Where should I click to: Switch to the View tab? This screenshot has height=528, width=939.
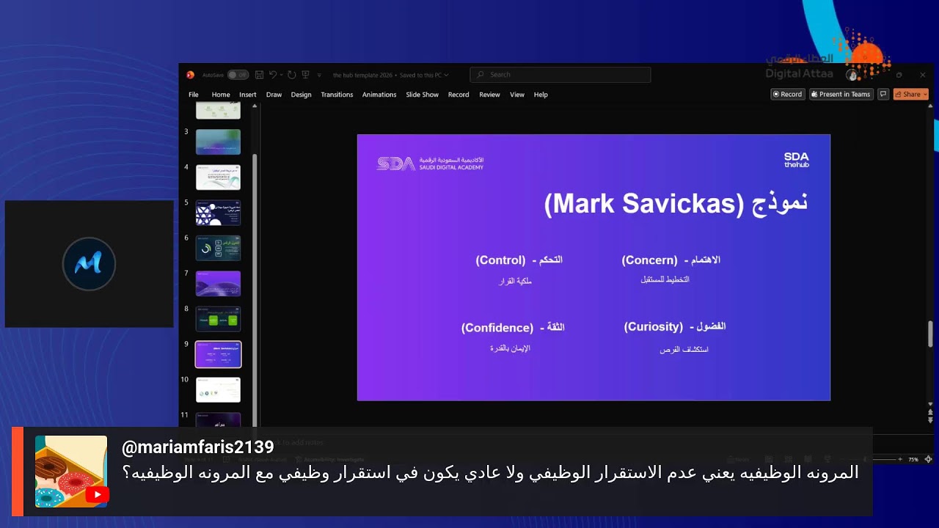(x=517, y=95)
